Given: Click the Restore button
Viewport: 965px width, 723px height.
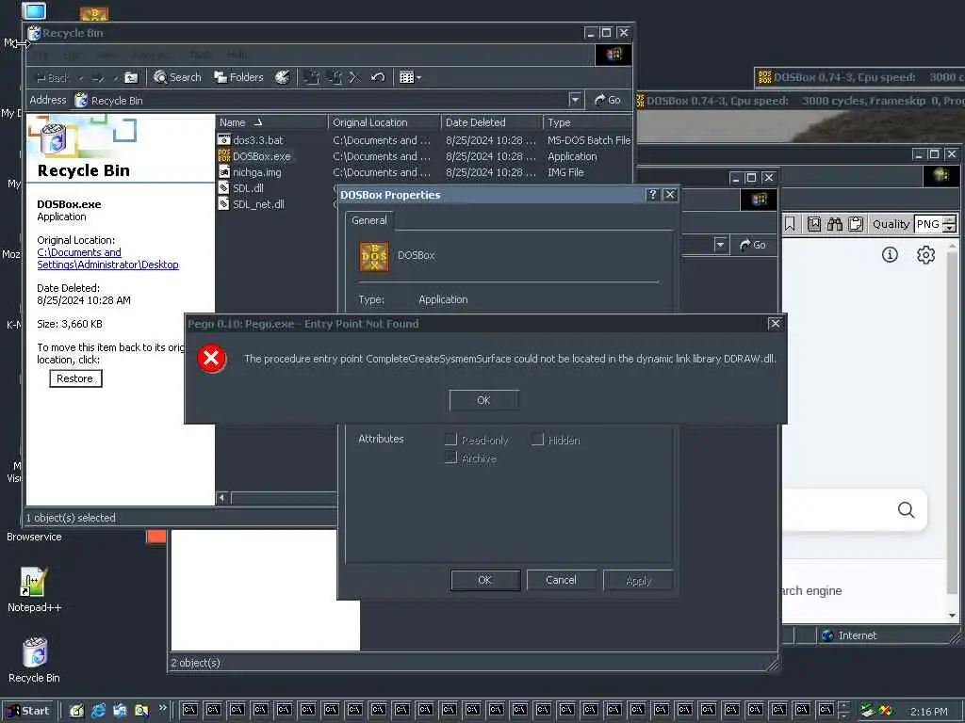Looking at the screenshot, I should [x=75, y=378].
